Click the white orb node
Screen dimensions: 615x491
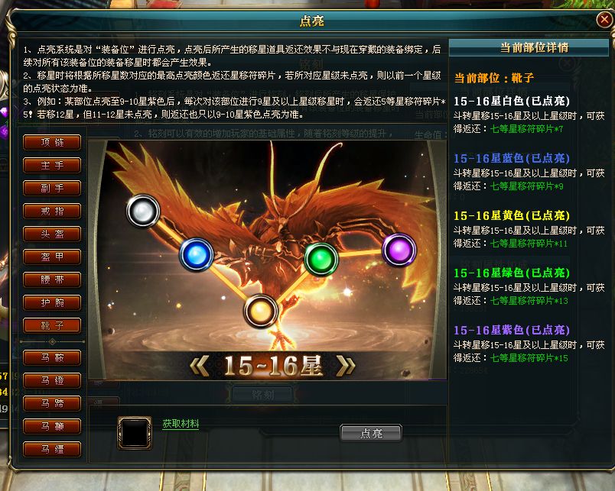(143, 211)
